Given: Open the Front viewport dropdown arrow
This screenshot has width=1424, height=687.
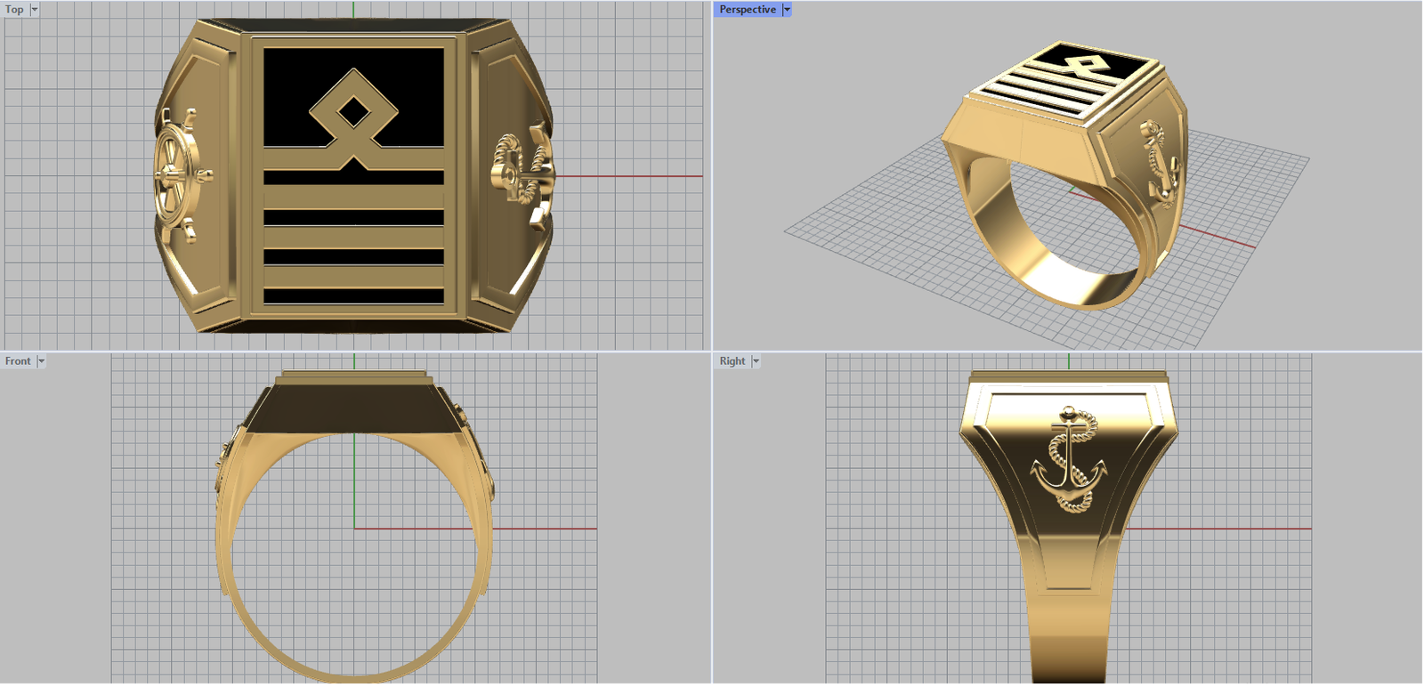Looking at the screenshot, I should coord(41,361).
